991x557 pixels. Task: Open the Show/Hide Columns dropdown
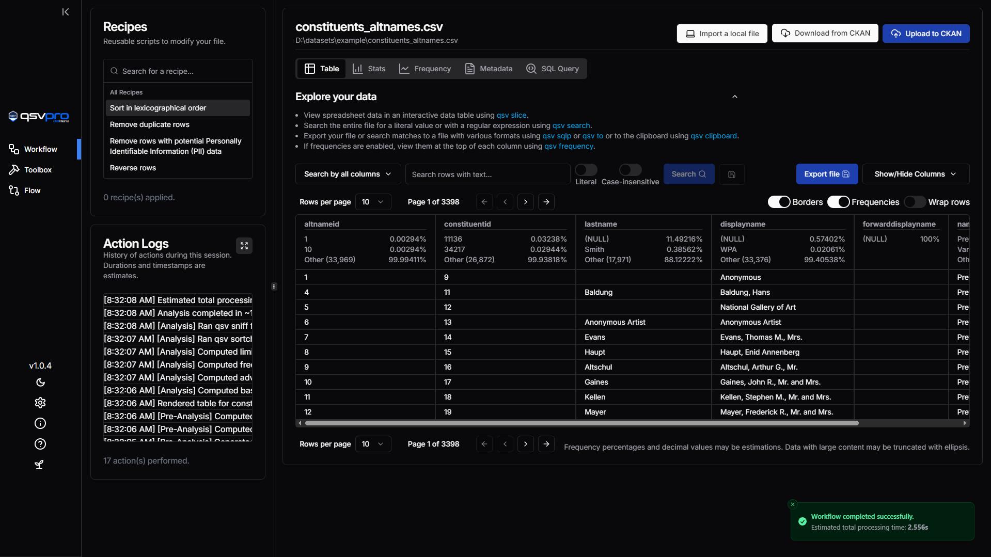[915, 174]
